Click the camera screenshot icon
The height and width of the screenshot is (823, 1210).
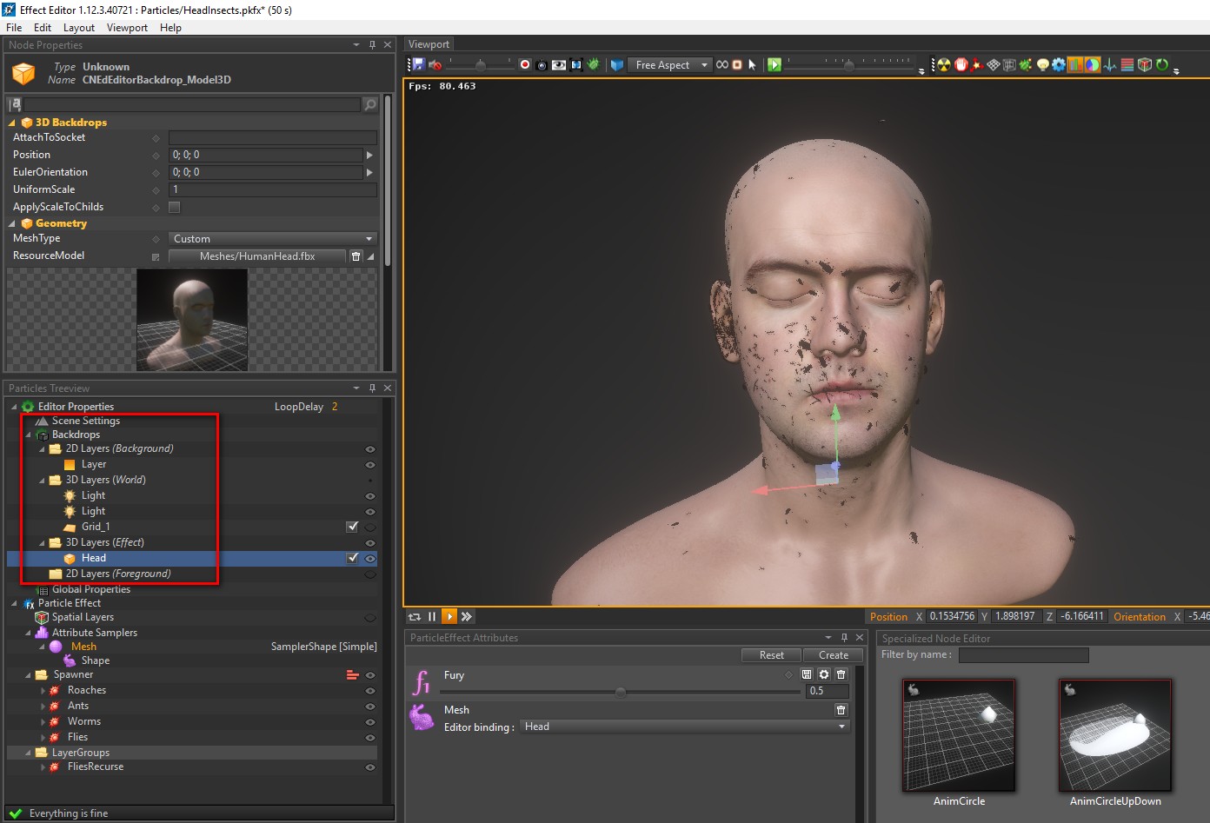click(542, 65)
